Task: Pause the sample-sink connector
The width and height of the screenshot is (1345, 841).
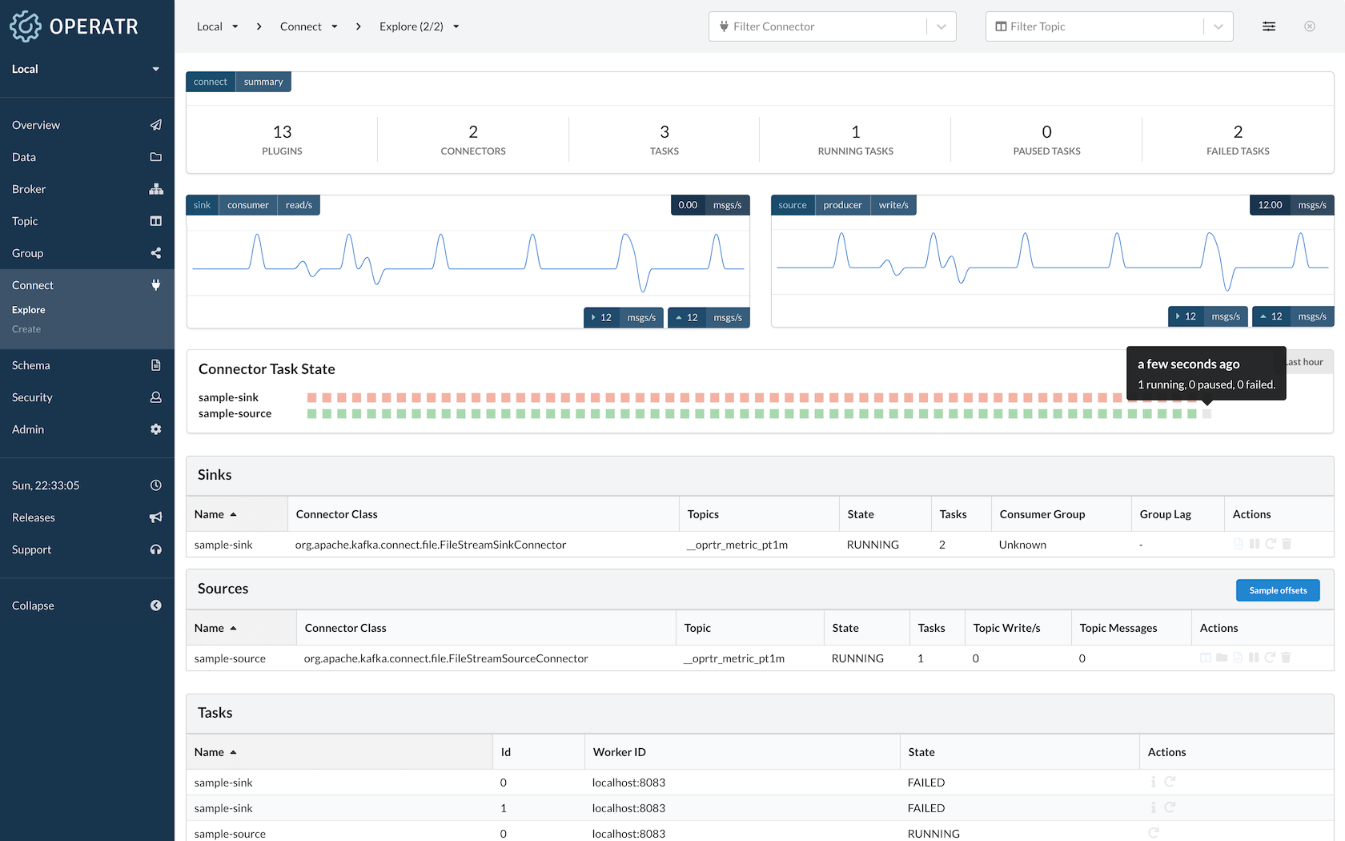Action: [x=1255, y=544]
